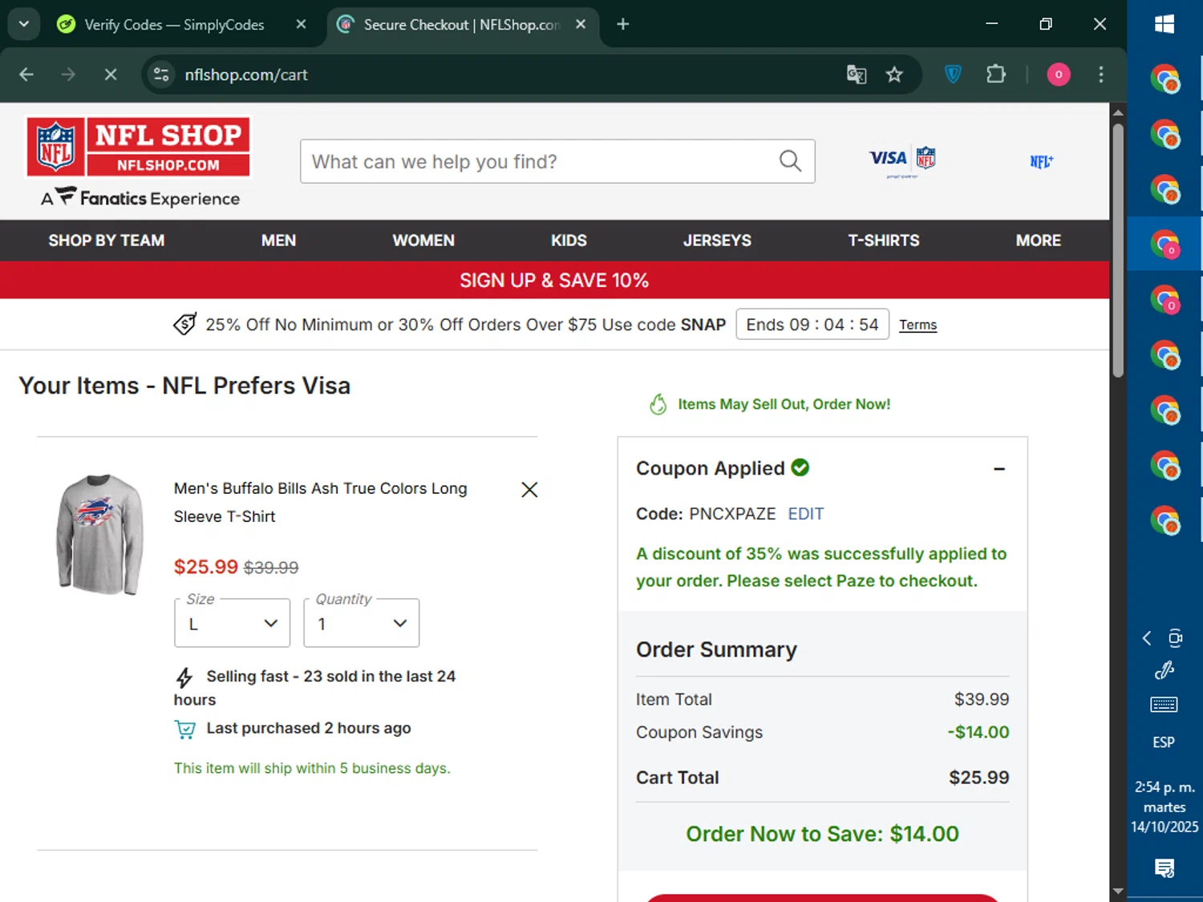Open the Women menu
Screen dimensions: 1203x902
click(x=423, y=241)
